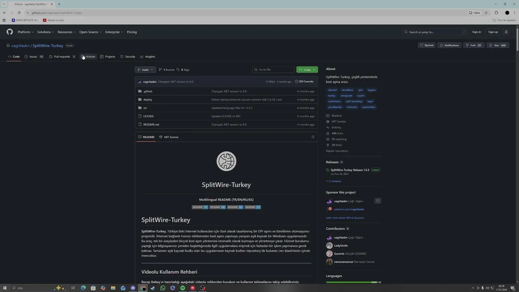Expand the Open Source dropdown menu

(x=90, y=32)
